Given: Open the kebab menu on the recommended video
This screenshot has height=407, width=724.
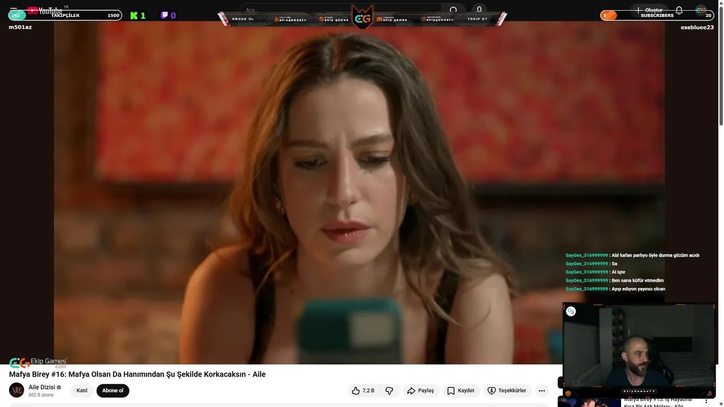Looking at the screenshot, I should (x=706, y=402).
